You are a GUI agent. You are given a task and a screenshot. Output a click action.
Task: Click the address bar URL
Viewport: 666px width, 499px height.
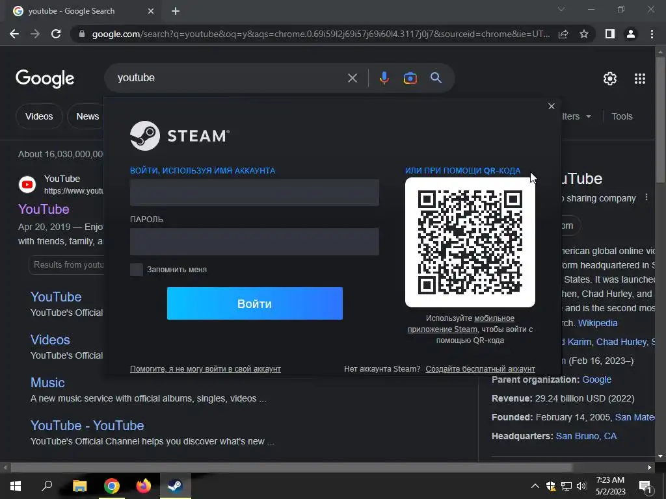pos(321,34)
